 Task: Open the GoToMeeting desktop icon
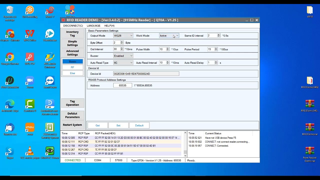(x=30, y=12)
